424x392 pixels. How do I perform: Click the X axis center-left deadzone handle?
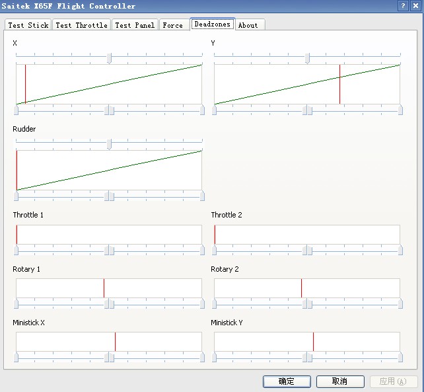tap(106, 110)
